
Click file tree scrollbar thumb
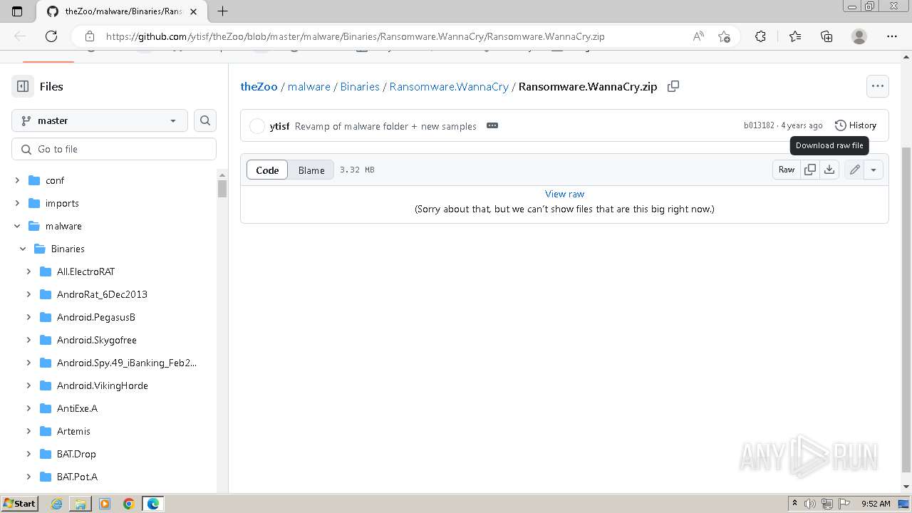pos(222,188)
